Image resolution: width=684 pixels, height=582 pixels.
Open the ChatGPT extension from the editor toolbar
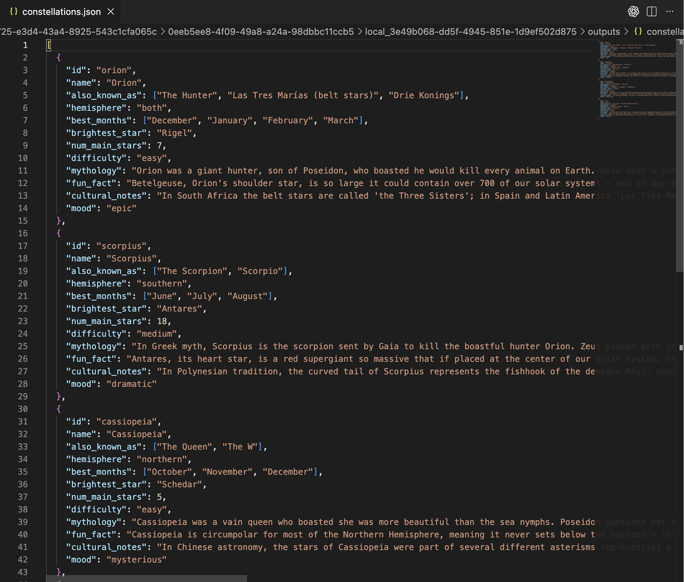pos(633,11)
